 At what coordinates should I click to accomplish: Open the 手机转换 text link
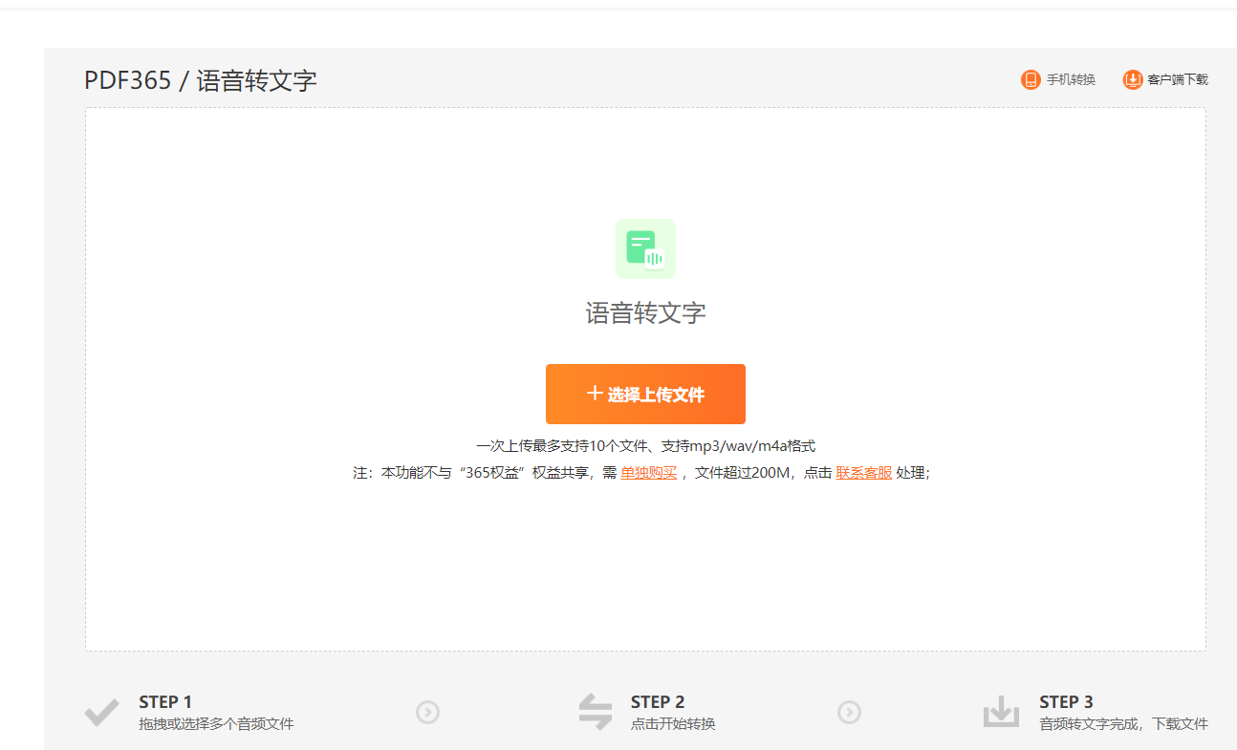point(1071,79)
